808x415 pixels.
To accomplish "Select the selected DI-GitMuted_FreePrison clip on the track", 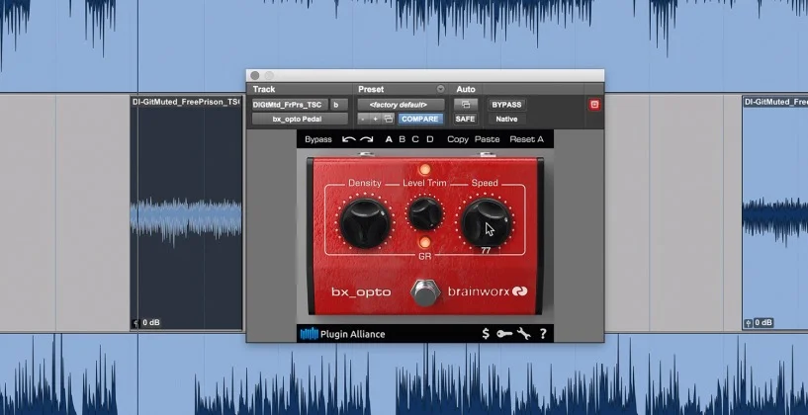I will tap(186, 212).
